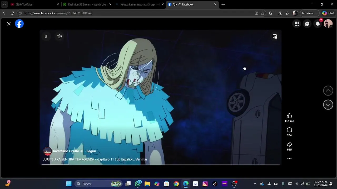Reload the current page
337x189 pixels.
12,13
